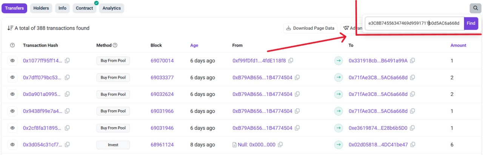Copy To address in block 69032624 row
This screenshot has width=483, height=155.
coord(413,94)
